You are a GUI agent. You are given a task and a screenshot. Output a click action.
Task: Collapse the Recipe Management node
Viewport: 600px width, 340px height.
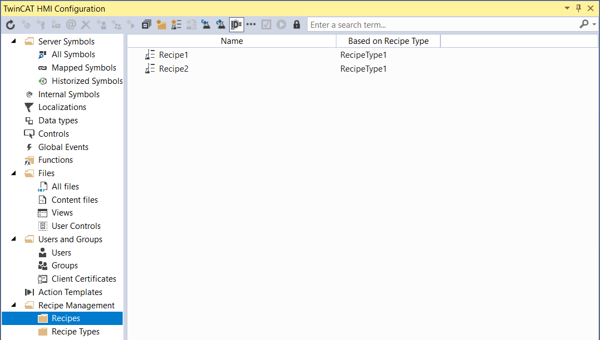pyautogui.click(x=14, y=305)
